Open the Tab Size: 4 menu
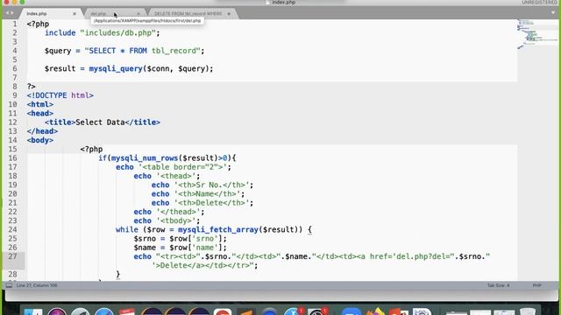Image resolution: width=561 pixels, height=315 pixels. [498, 285]
